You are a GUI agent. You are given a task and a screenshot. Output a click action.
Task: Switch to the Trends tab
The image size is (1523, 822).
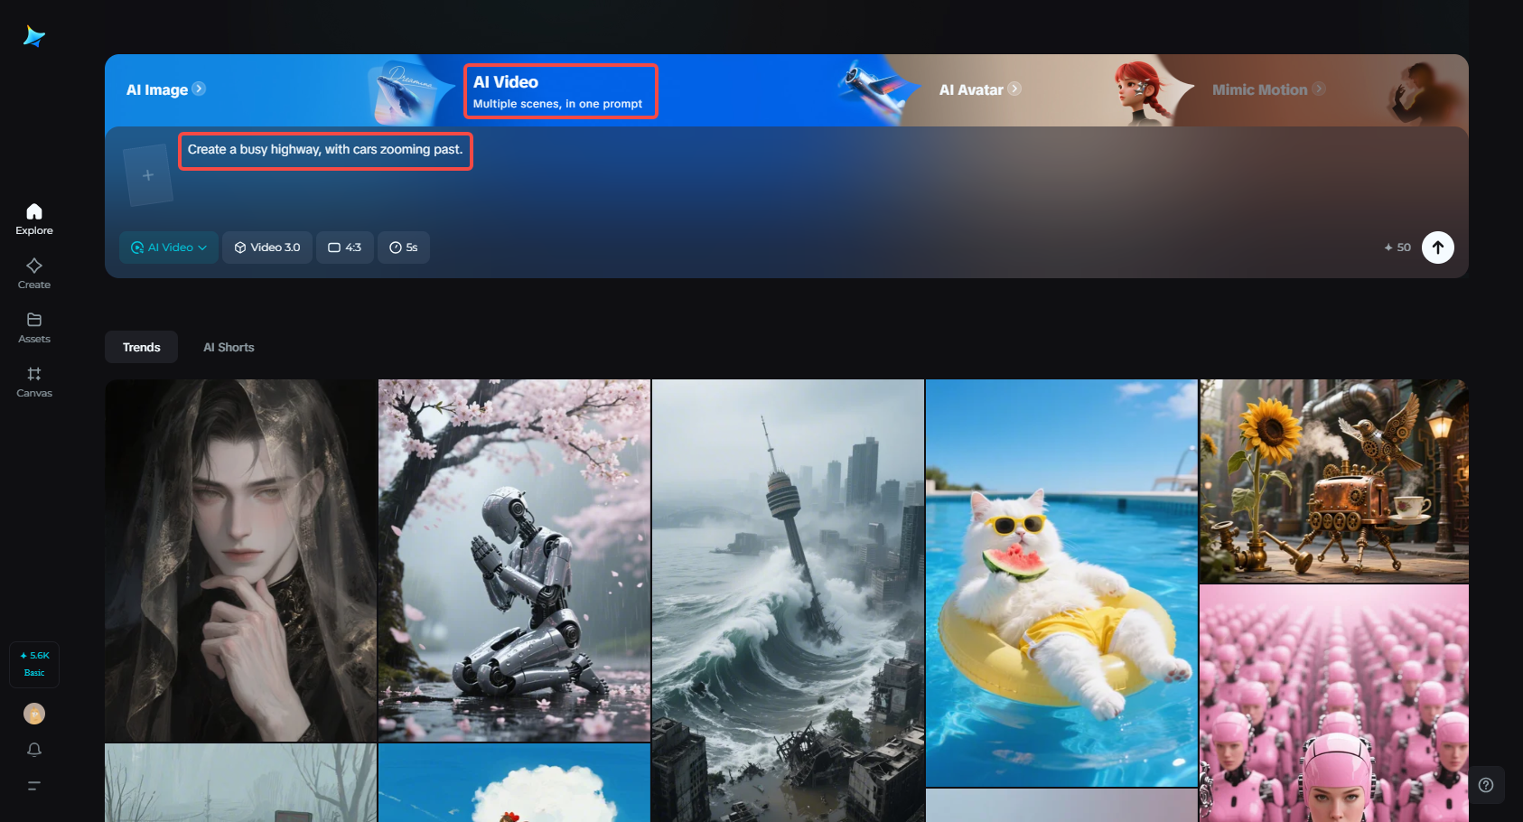[142, 347]
